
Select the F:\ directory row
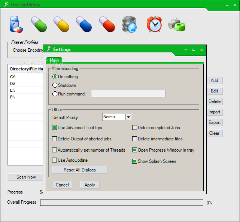pyautogui.click(x=25, y=97)
